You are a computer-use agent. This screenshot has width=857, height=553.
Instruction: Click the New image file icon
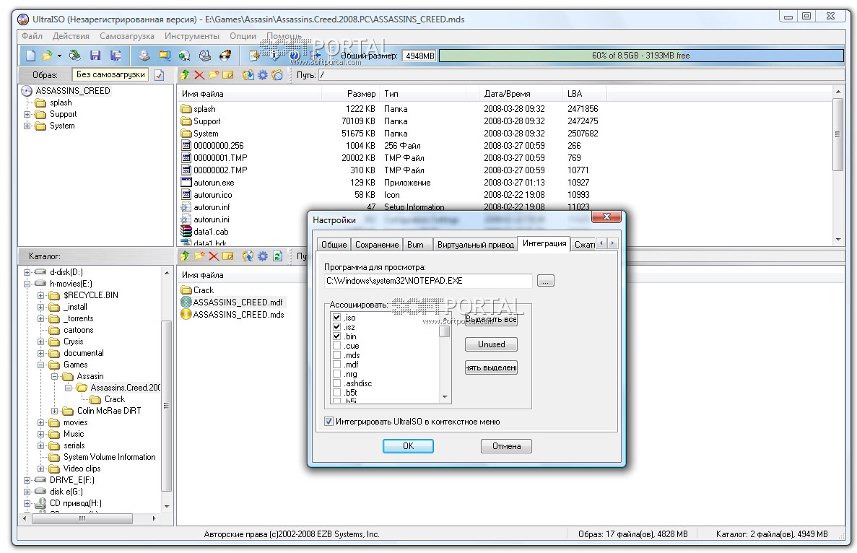click(x=31, y=55)
